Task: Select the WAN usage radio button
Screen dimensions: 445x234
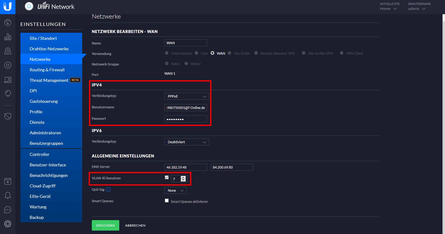Action: coord(212,53)
